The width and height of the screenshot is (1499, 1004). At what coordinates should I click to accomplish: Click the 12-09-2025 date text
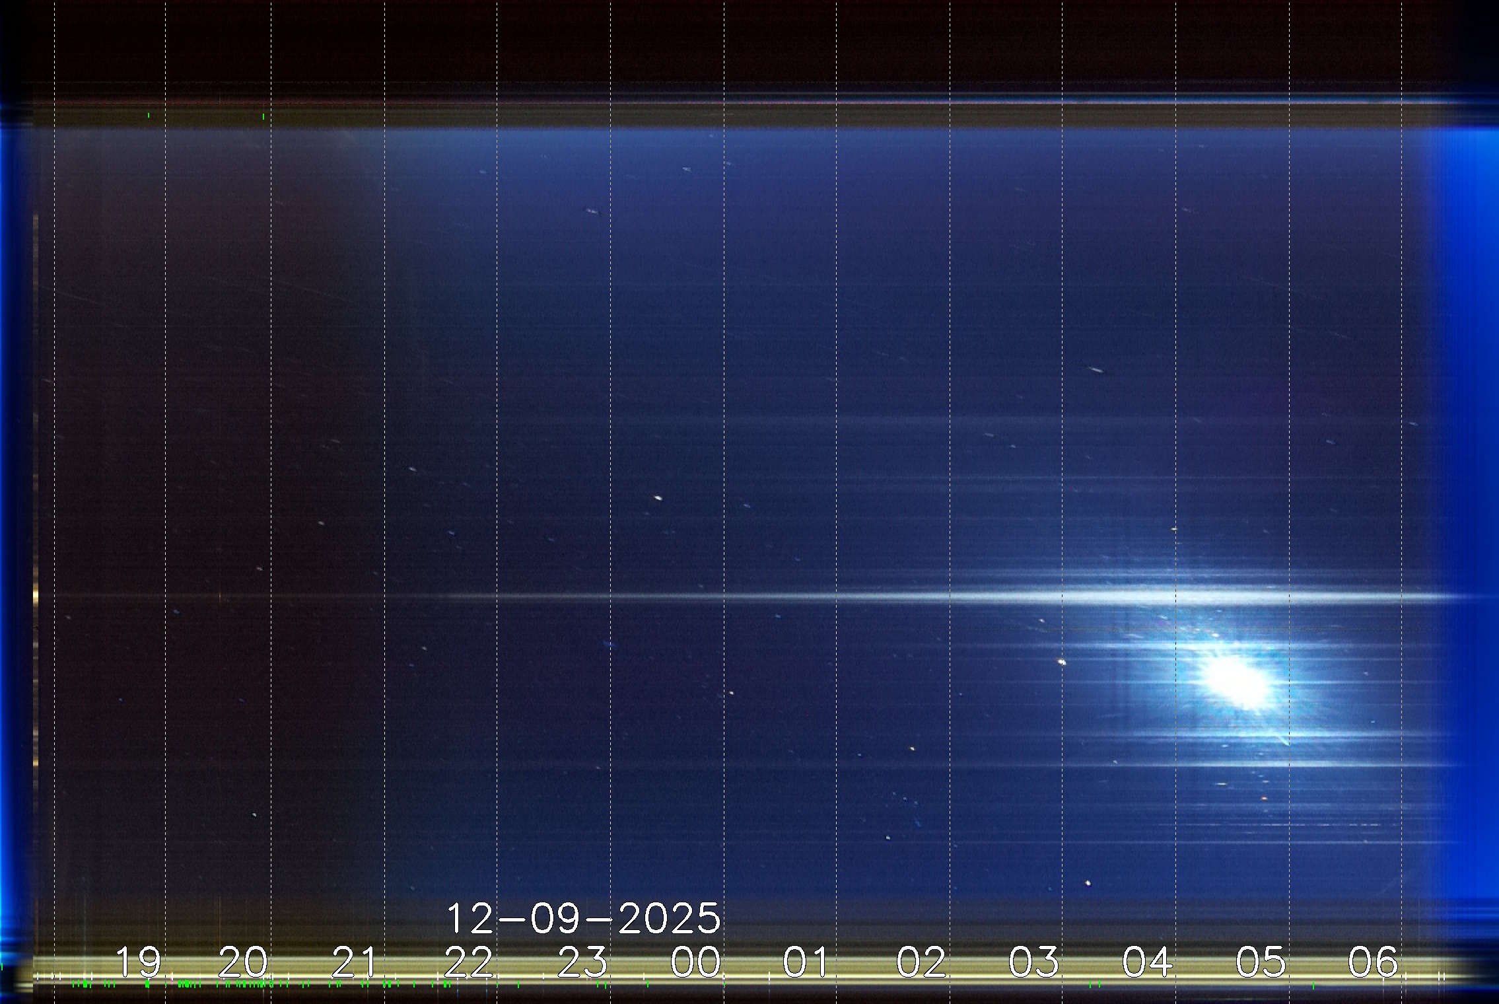tap(584, 918)
